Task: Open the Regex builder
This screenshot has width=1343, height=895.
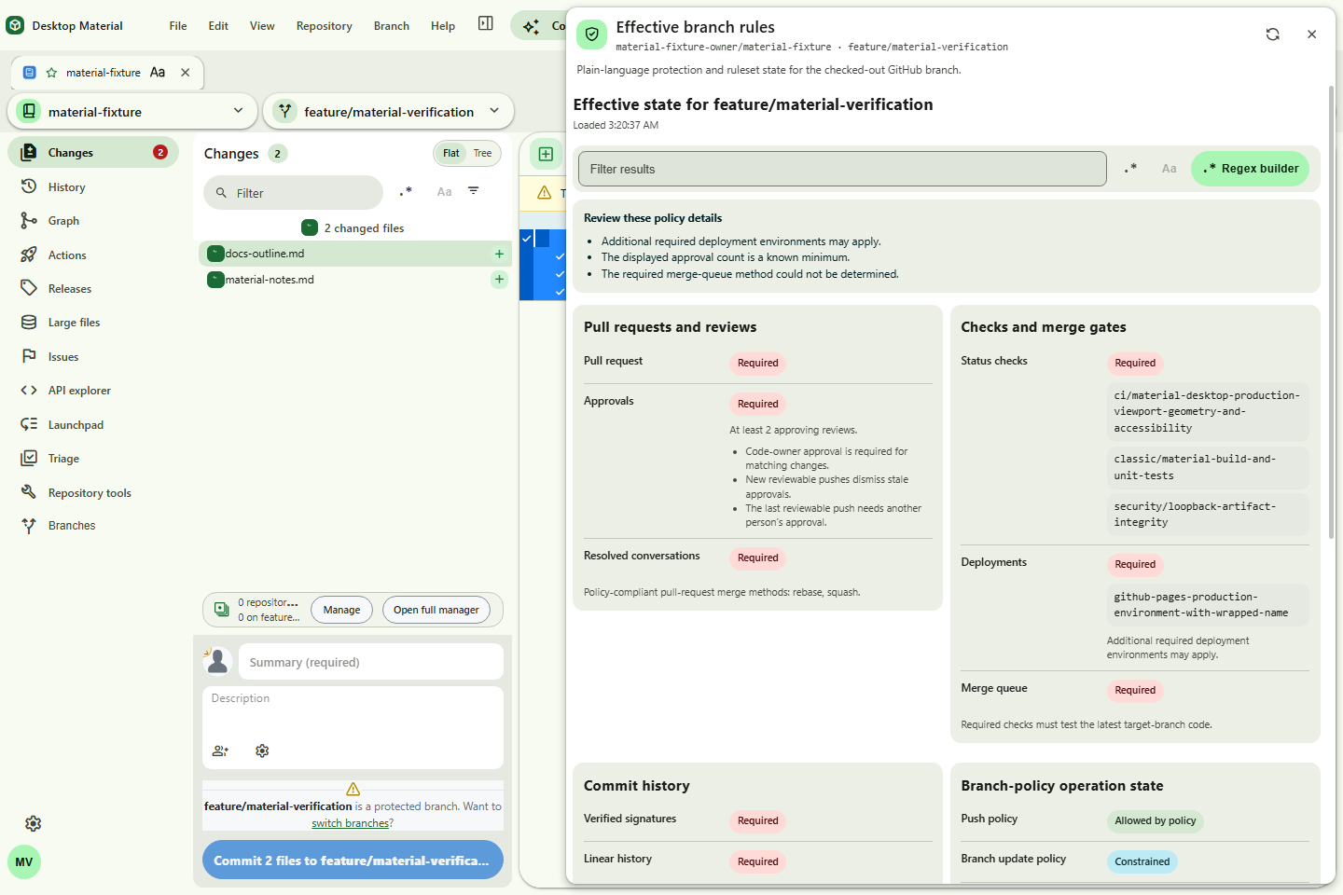Action: (x=1251, y=169)
